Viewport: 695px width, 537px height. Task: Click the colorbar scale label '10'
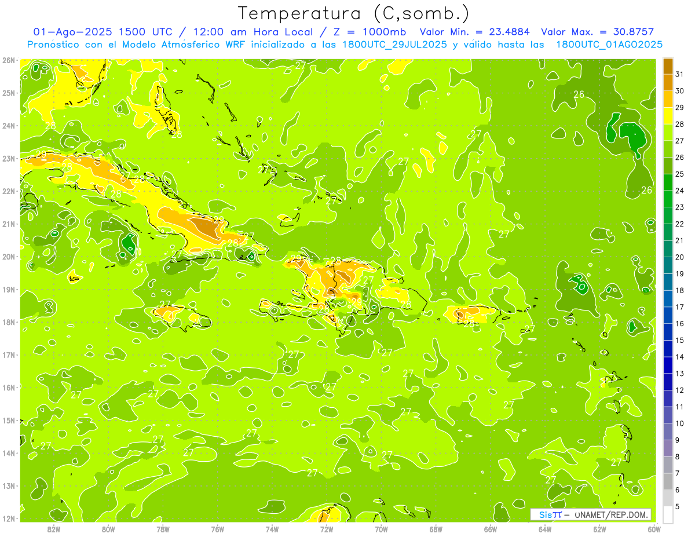coord(679,423)
